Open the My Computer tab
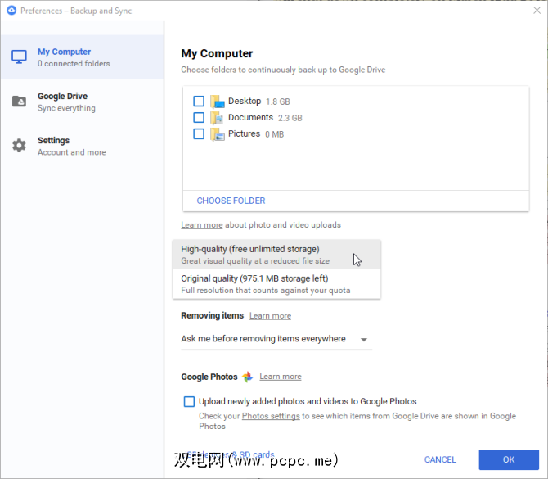This screenshot has width=548, height=479. [82, 57]
